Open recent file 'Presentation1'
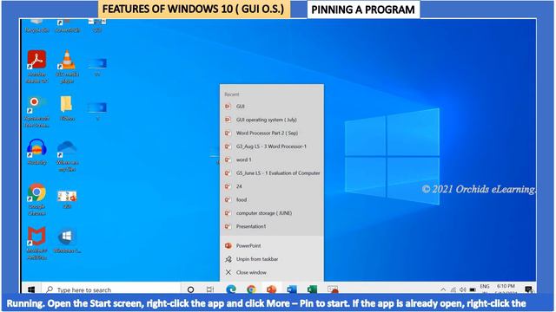 click(272, 226)
